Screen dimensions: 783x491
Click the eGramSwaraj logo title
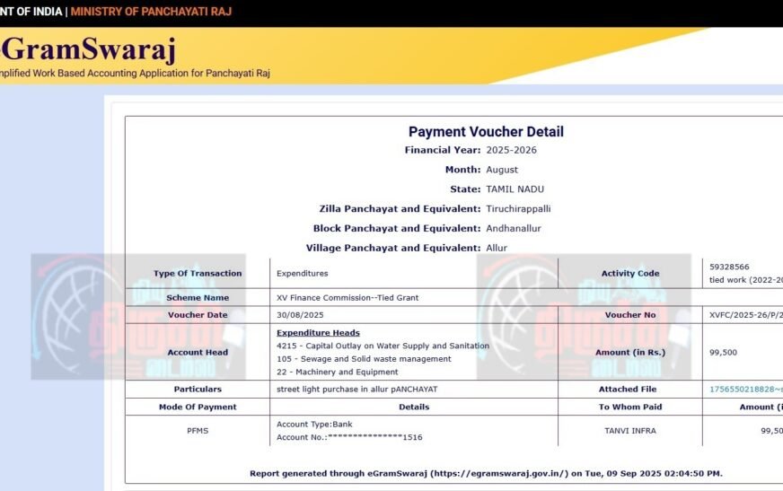(88, 50)
